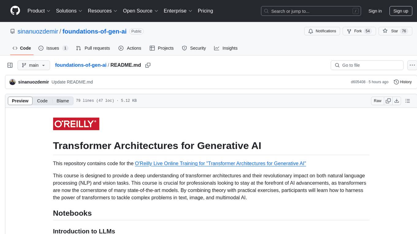Focus the Go to file field
The height and width of the screenshot is (234, 417).
367,65
